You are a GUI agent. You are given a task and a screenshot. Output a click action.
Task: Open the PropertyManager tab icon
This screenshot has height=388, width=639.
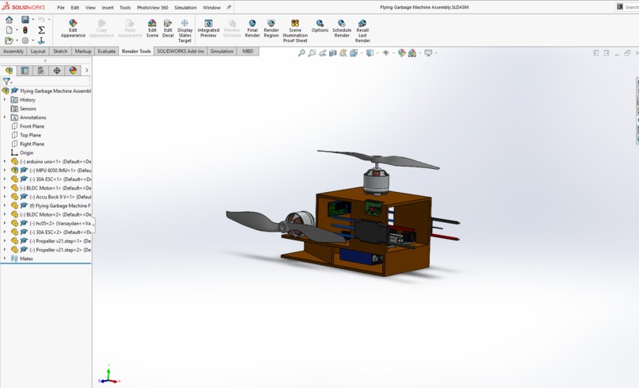(25, 71)
